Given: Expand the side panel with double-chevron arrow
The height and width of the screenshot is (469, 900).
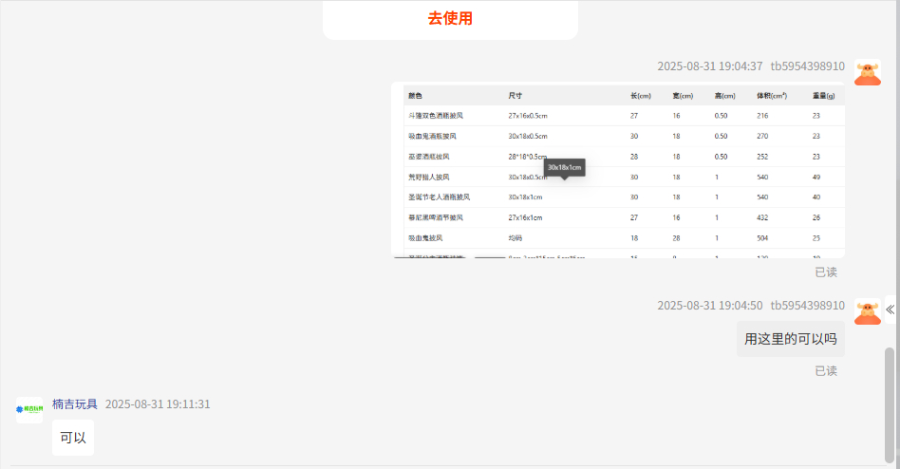Looking at the screenshot, I should [x=890, y=310].
